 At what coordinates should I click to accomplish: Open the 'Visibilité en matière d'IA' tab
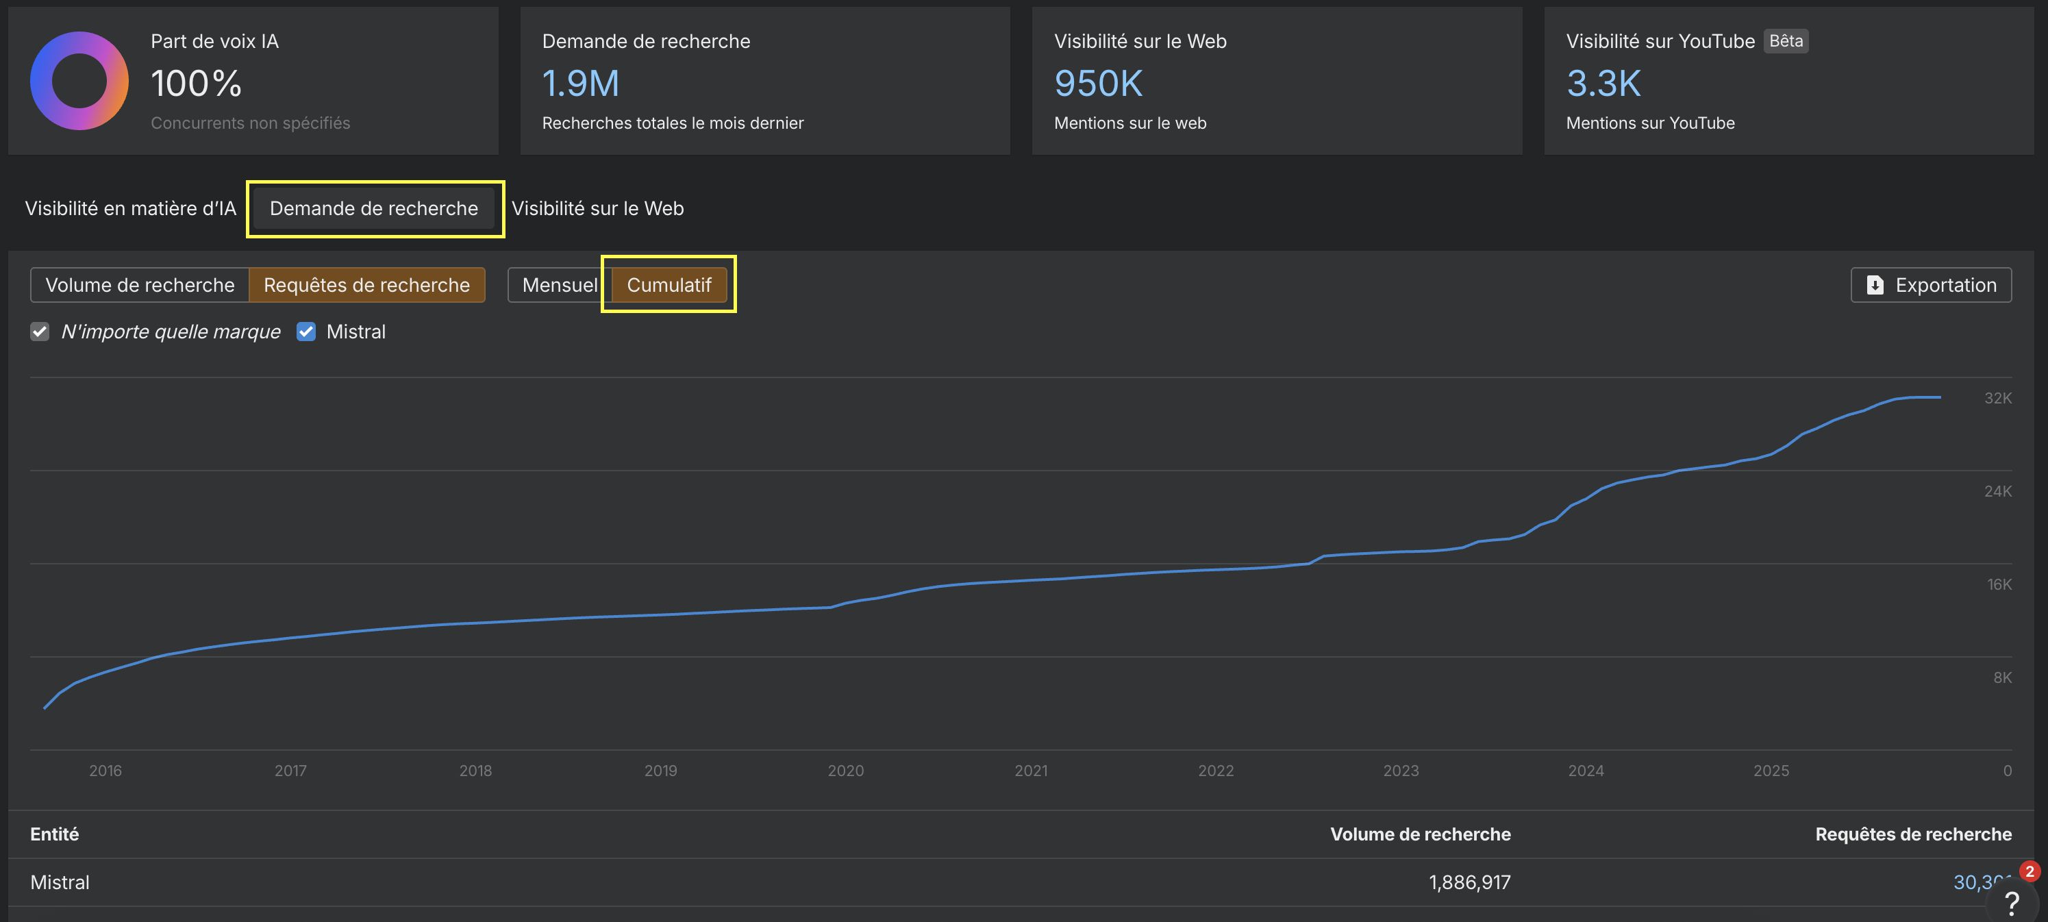129,208
